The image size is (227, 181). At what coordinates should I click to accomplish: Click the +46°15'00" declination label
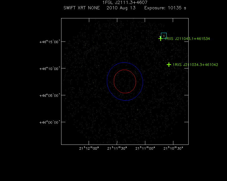click(x=50, y=42)
